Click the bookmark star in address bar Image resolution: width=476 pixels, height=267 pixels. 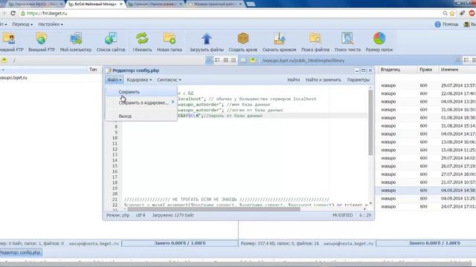pos(452,13)
